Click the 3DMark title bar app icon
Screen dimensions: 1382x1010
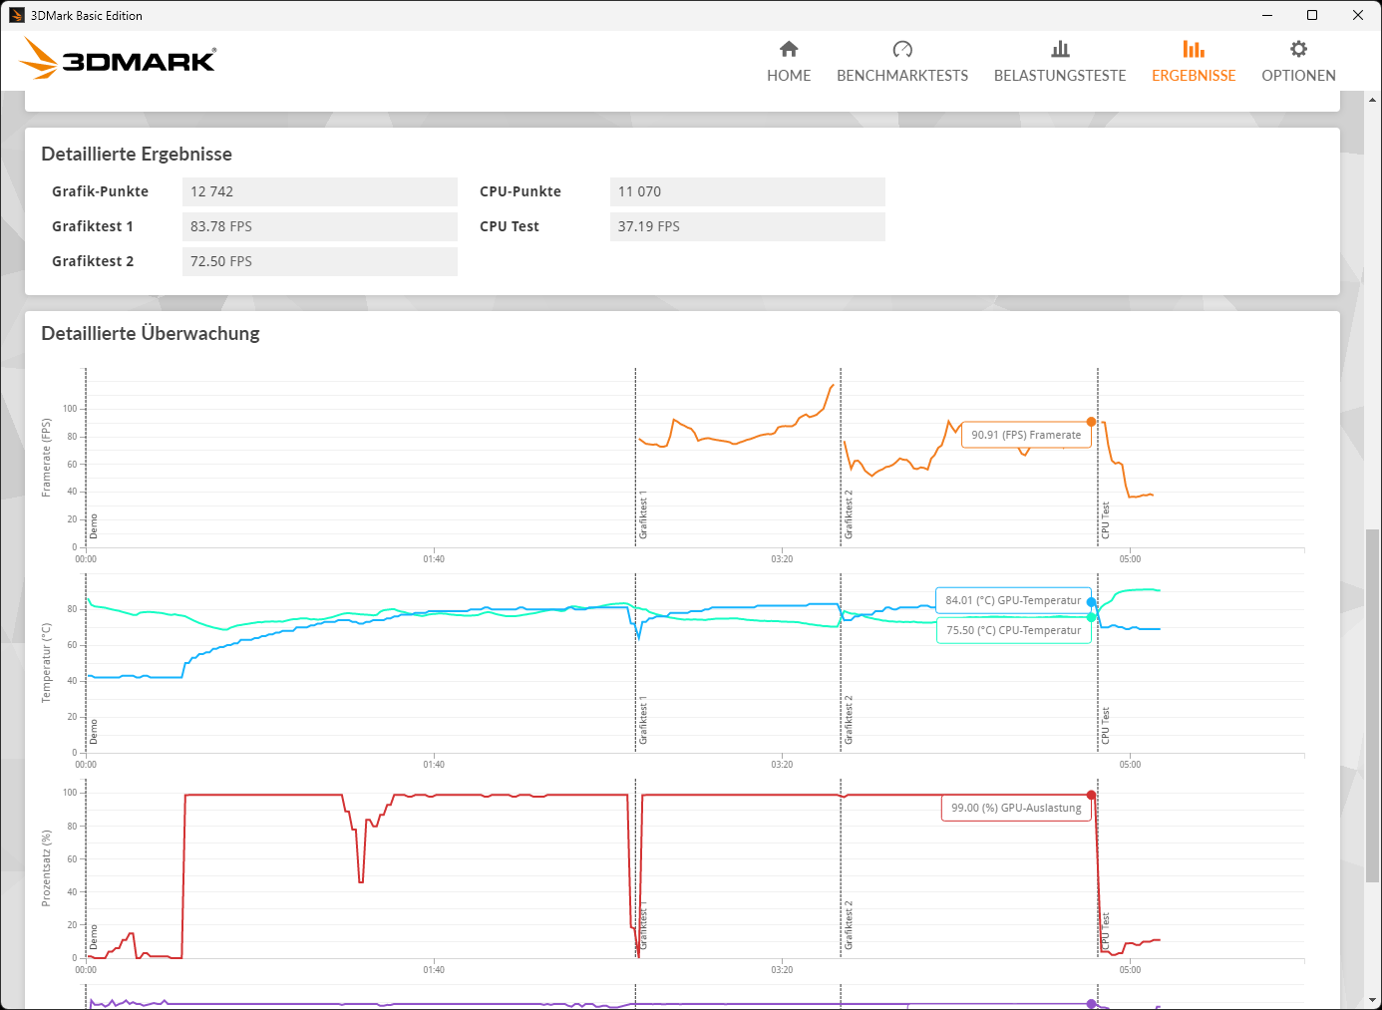click(17, 15)
